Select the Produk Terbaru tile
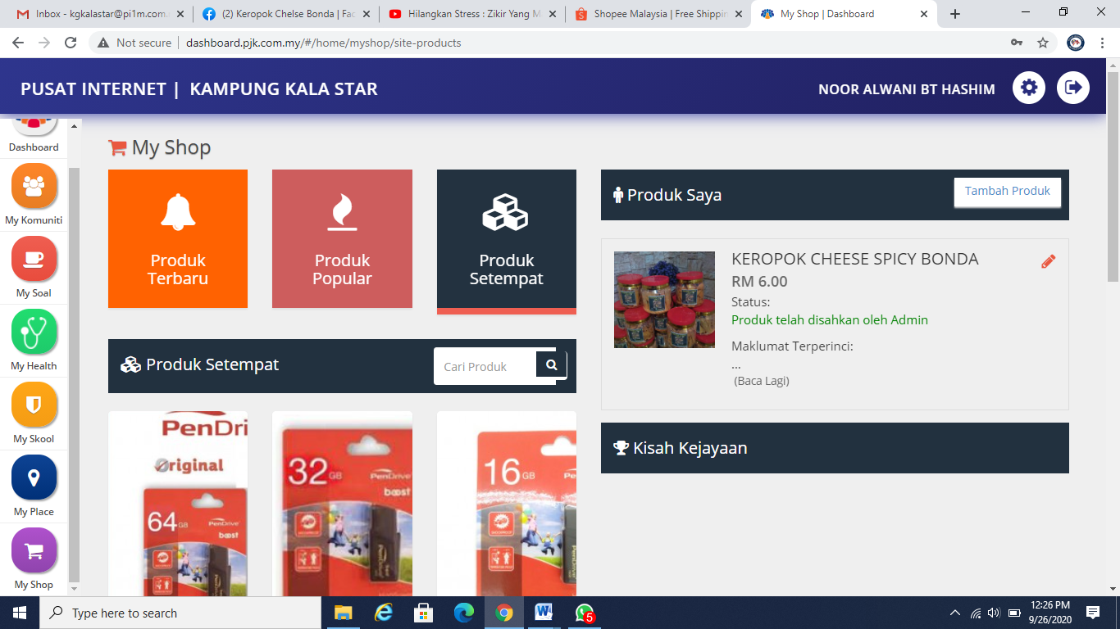 (x=178, y=238)
